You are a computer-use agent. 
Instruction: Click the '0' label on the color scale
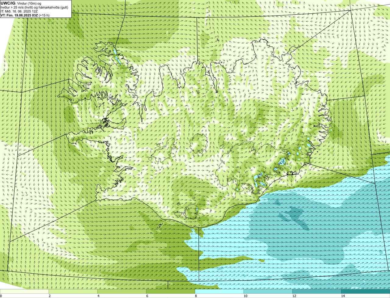click(1, 296)
